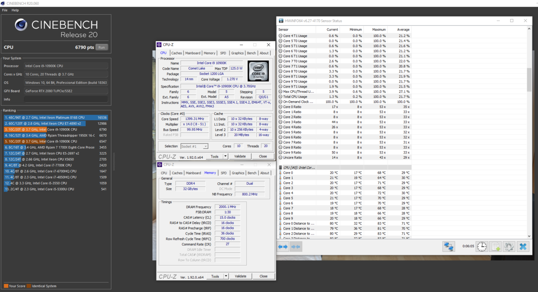Open Graphics tab in lower CPU-Z window
The height and width of the screenshot is (292, 538).
(x=238, y=173)
